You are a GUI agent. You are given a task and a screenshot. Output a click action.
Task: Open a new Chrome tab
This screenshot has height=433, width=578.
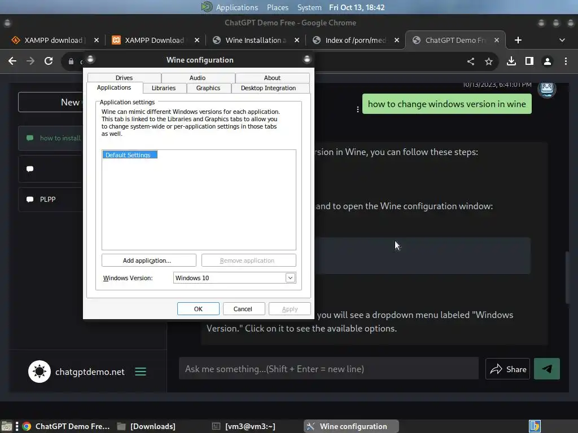518,40
